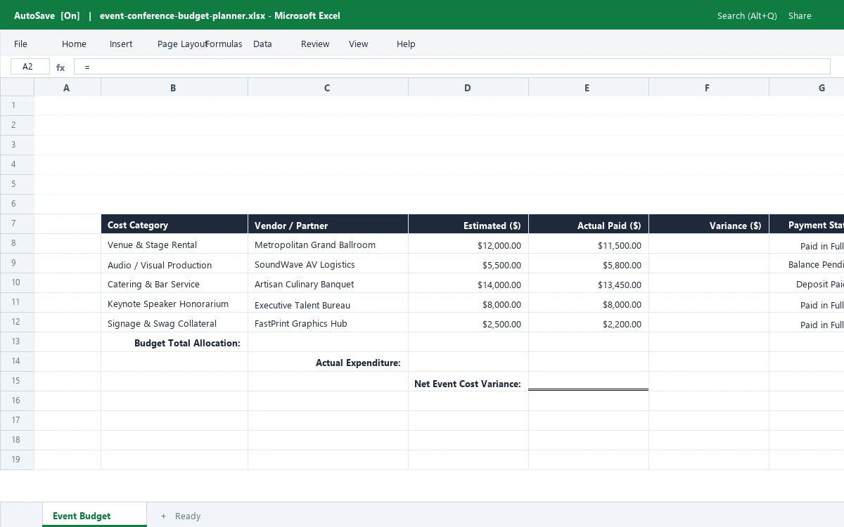Select column B header

[x=174, y=88]
